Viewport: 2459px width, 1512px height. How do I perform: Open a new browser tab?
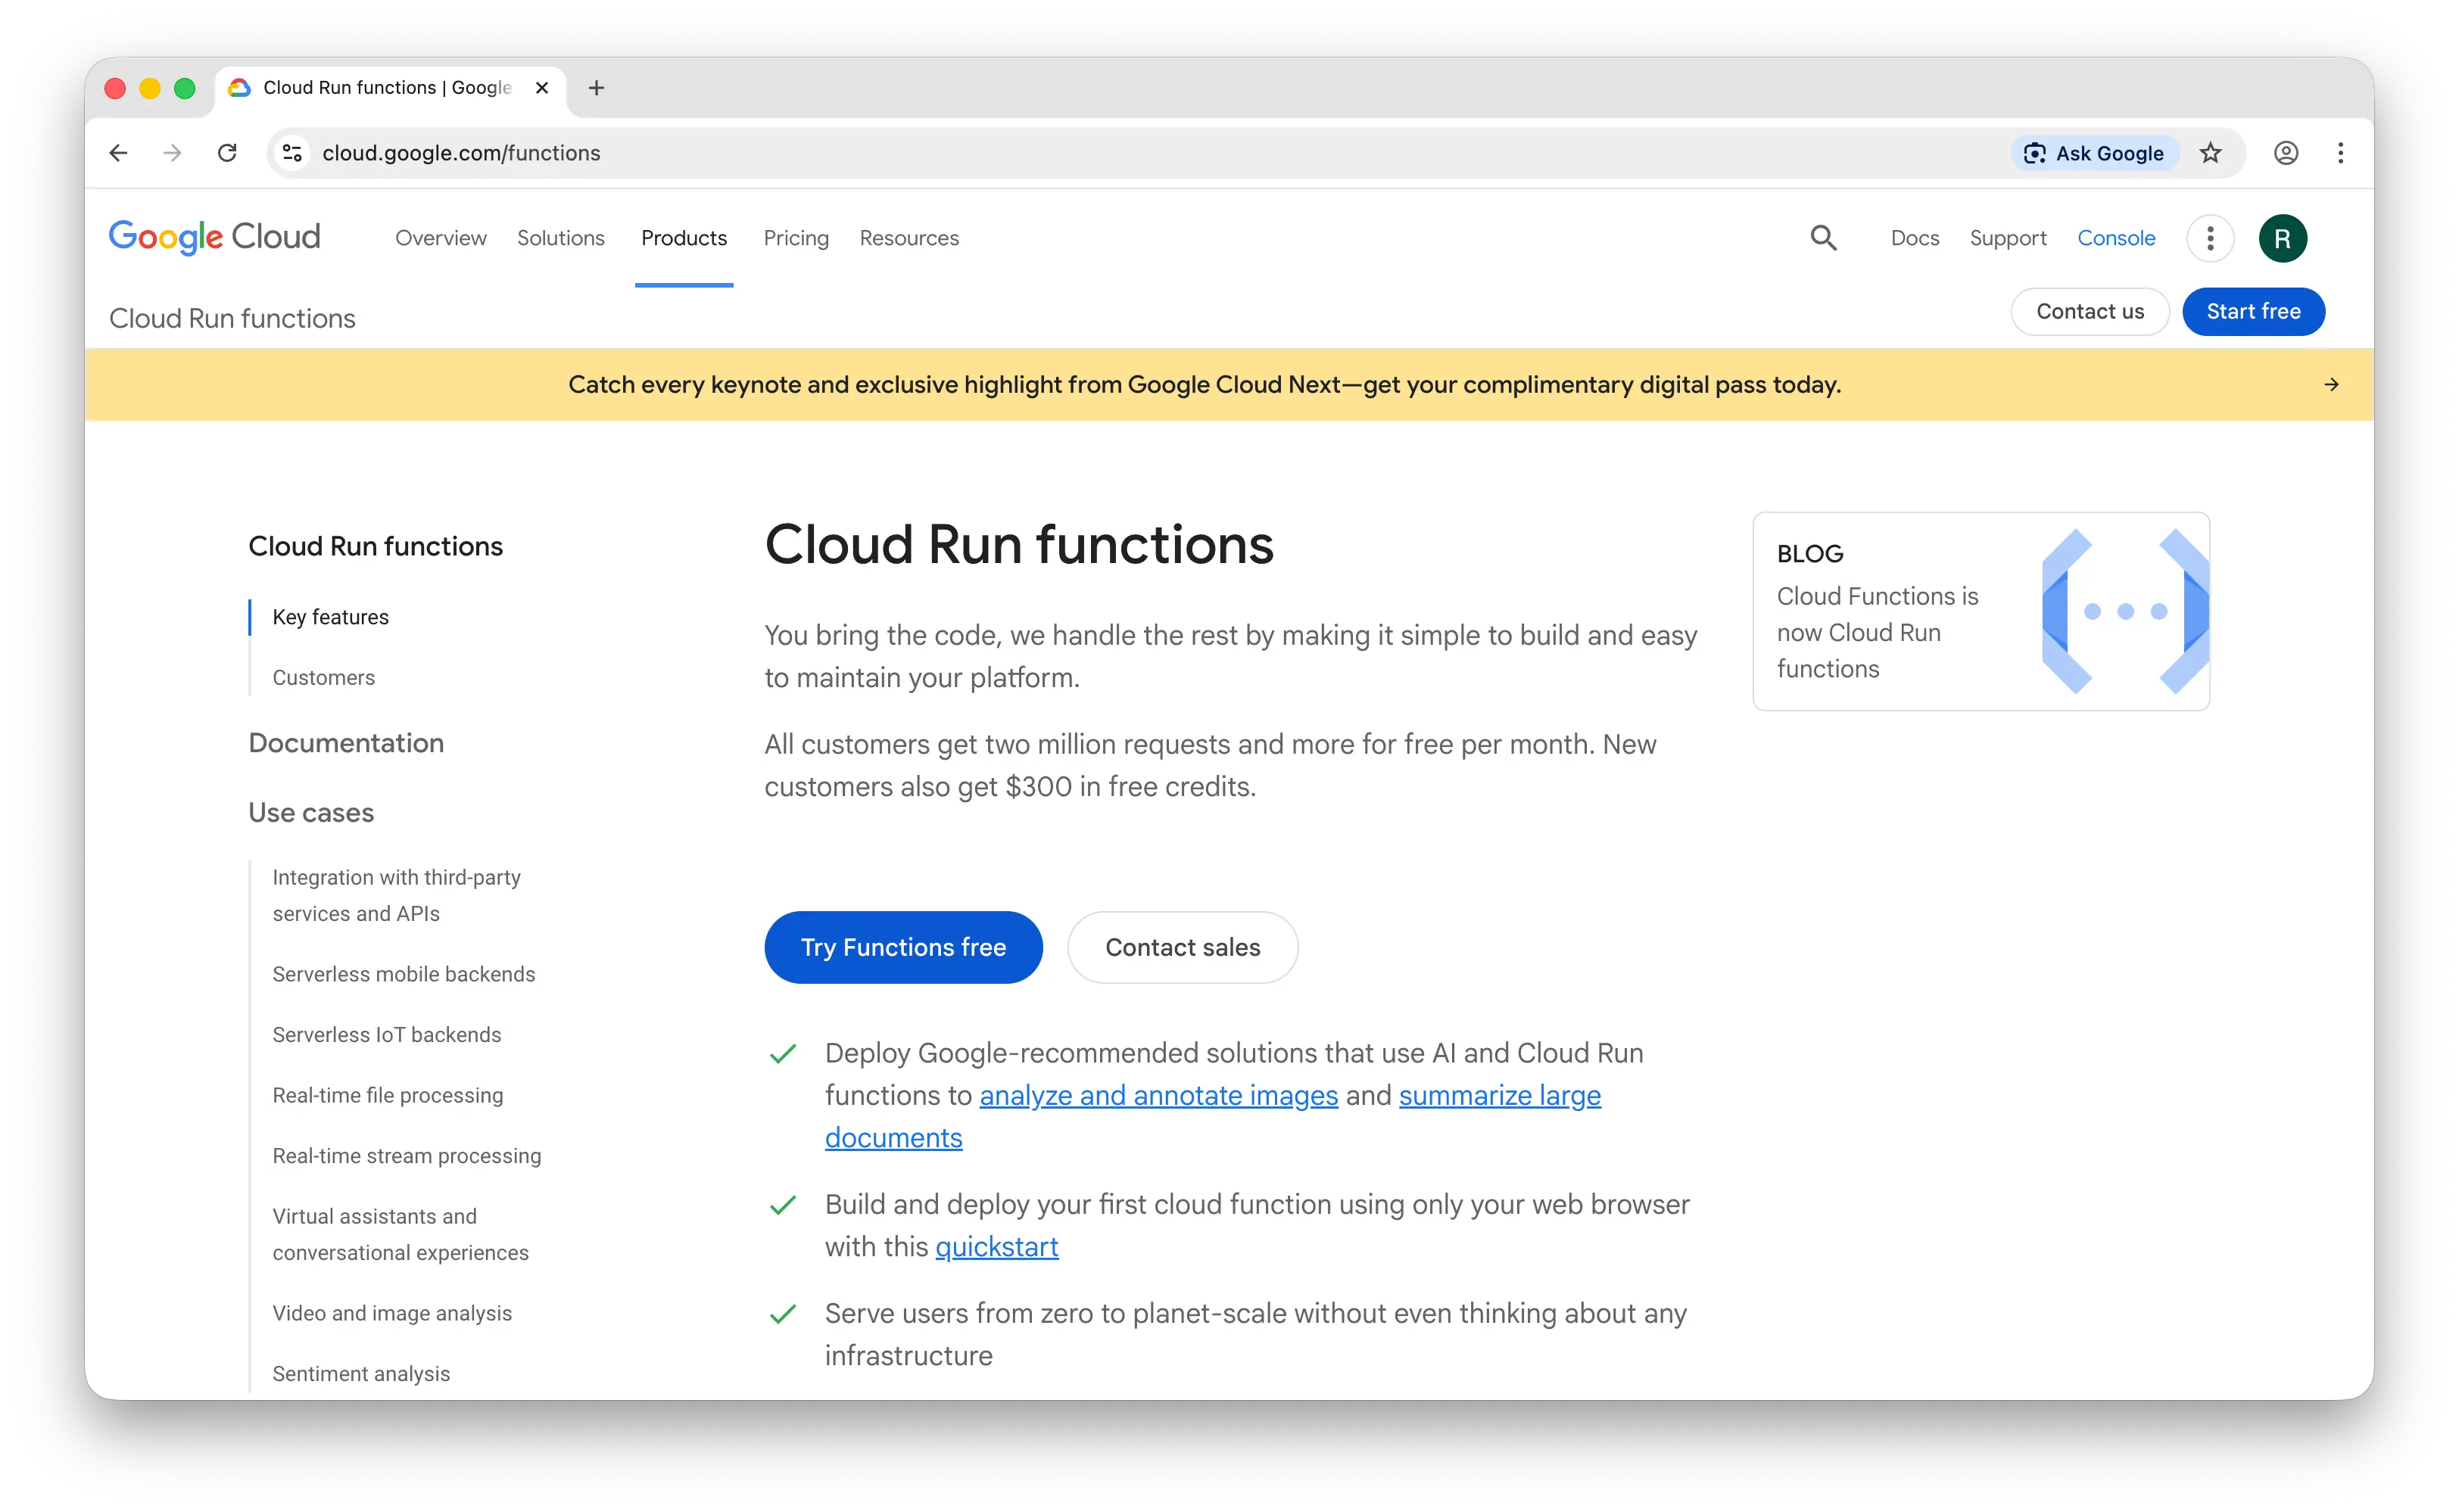597,88
